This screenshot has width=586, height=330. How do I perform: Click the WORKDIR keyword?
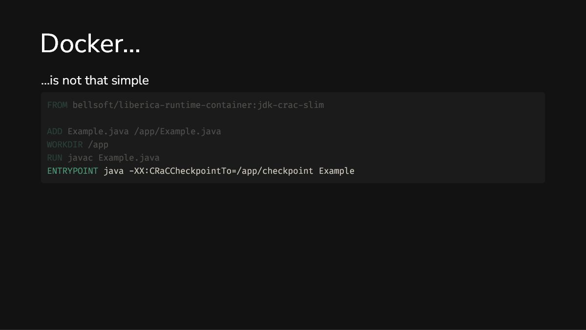[65, 144]
